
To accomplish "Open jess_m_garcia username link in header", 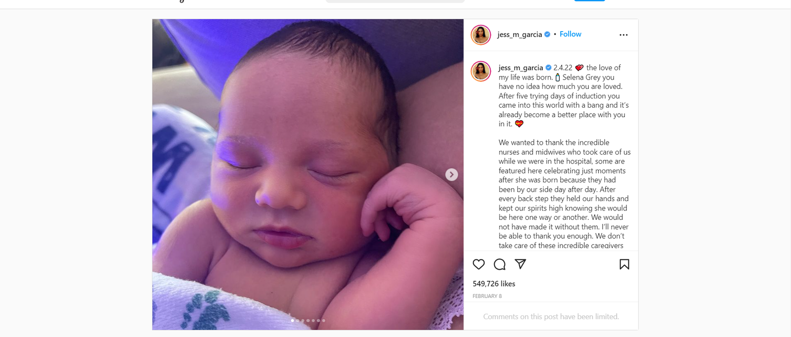I will (520, 35).
